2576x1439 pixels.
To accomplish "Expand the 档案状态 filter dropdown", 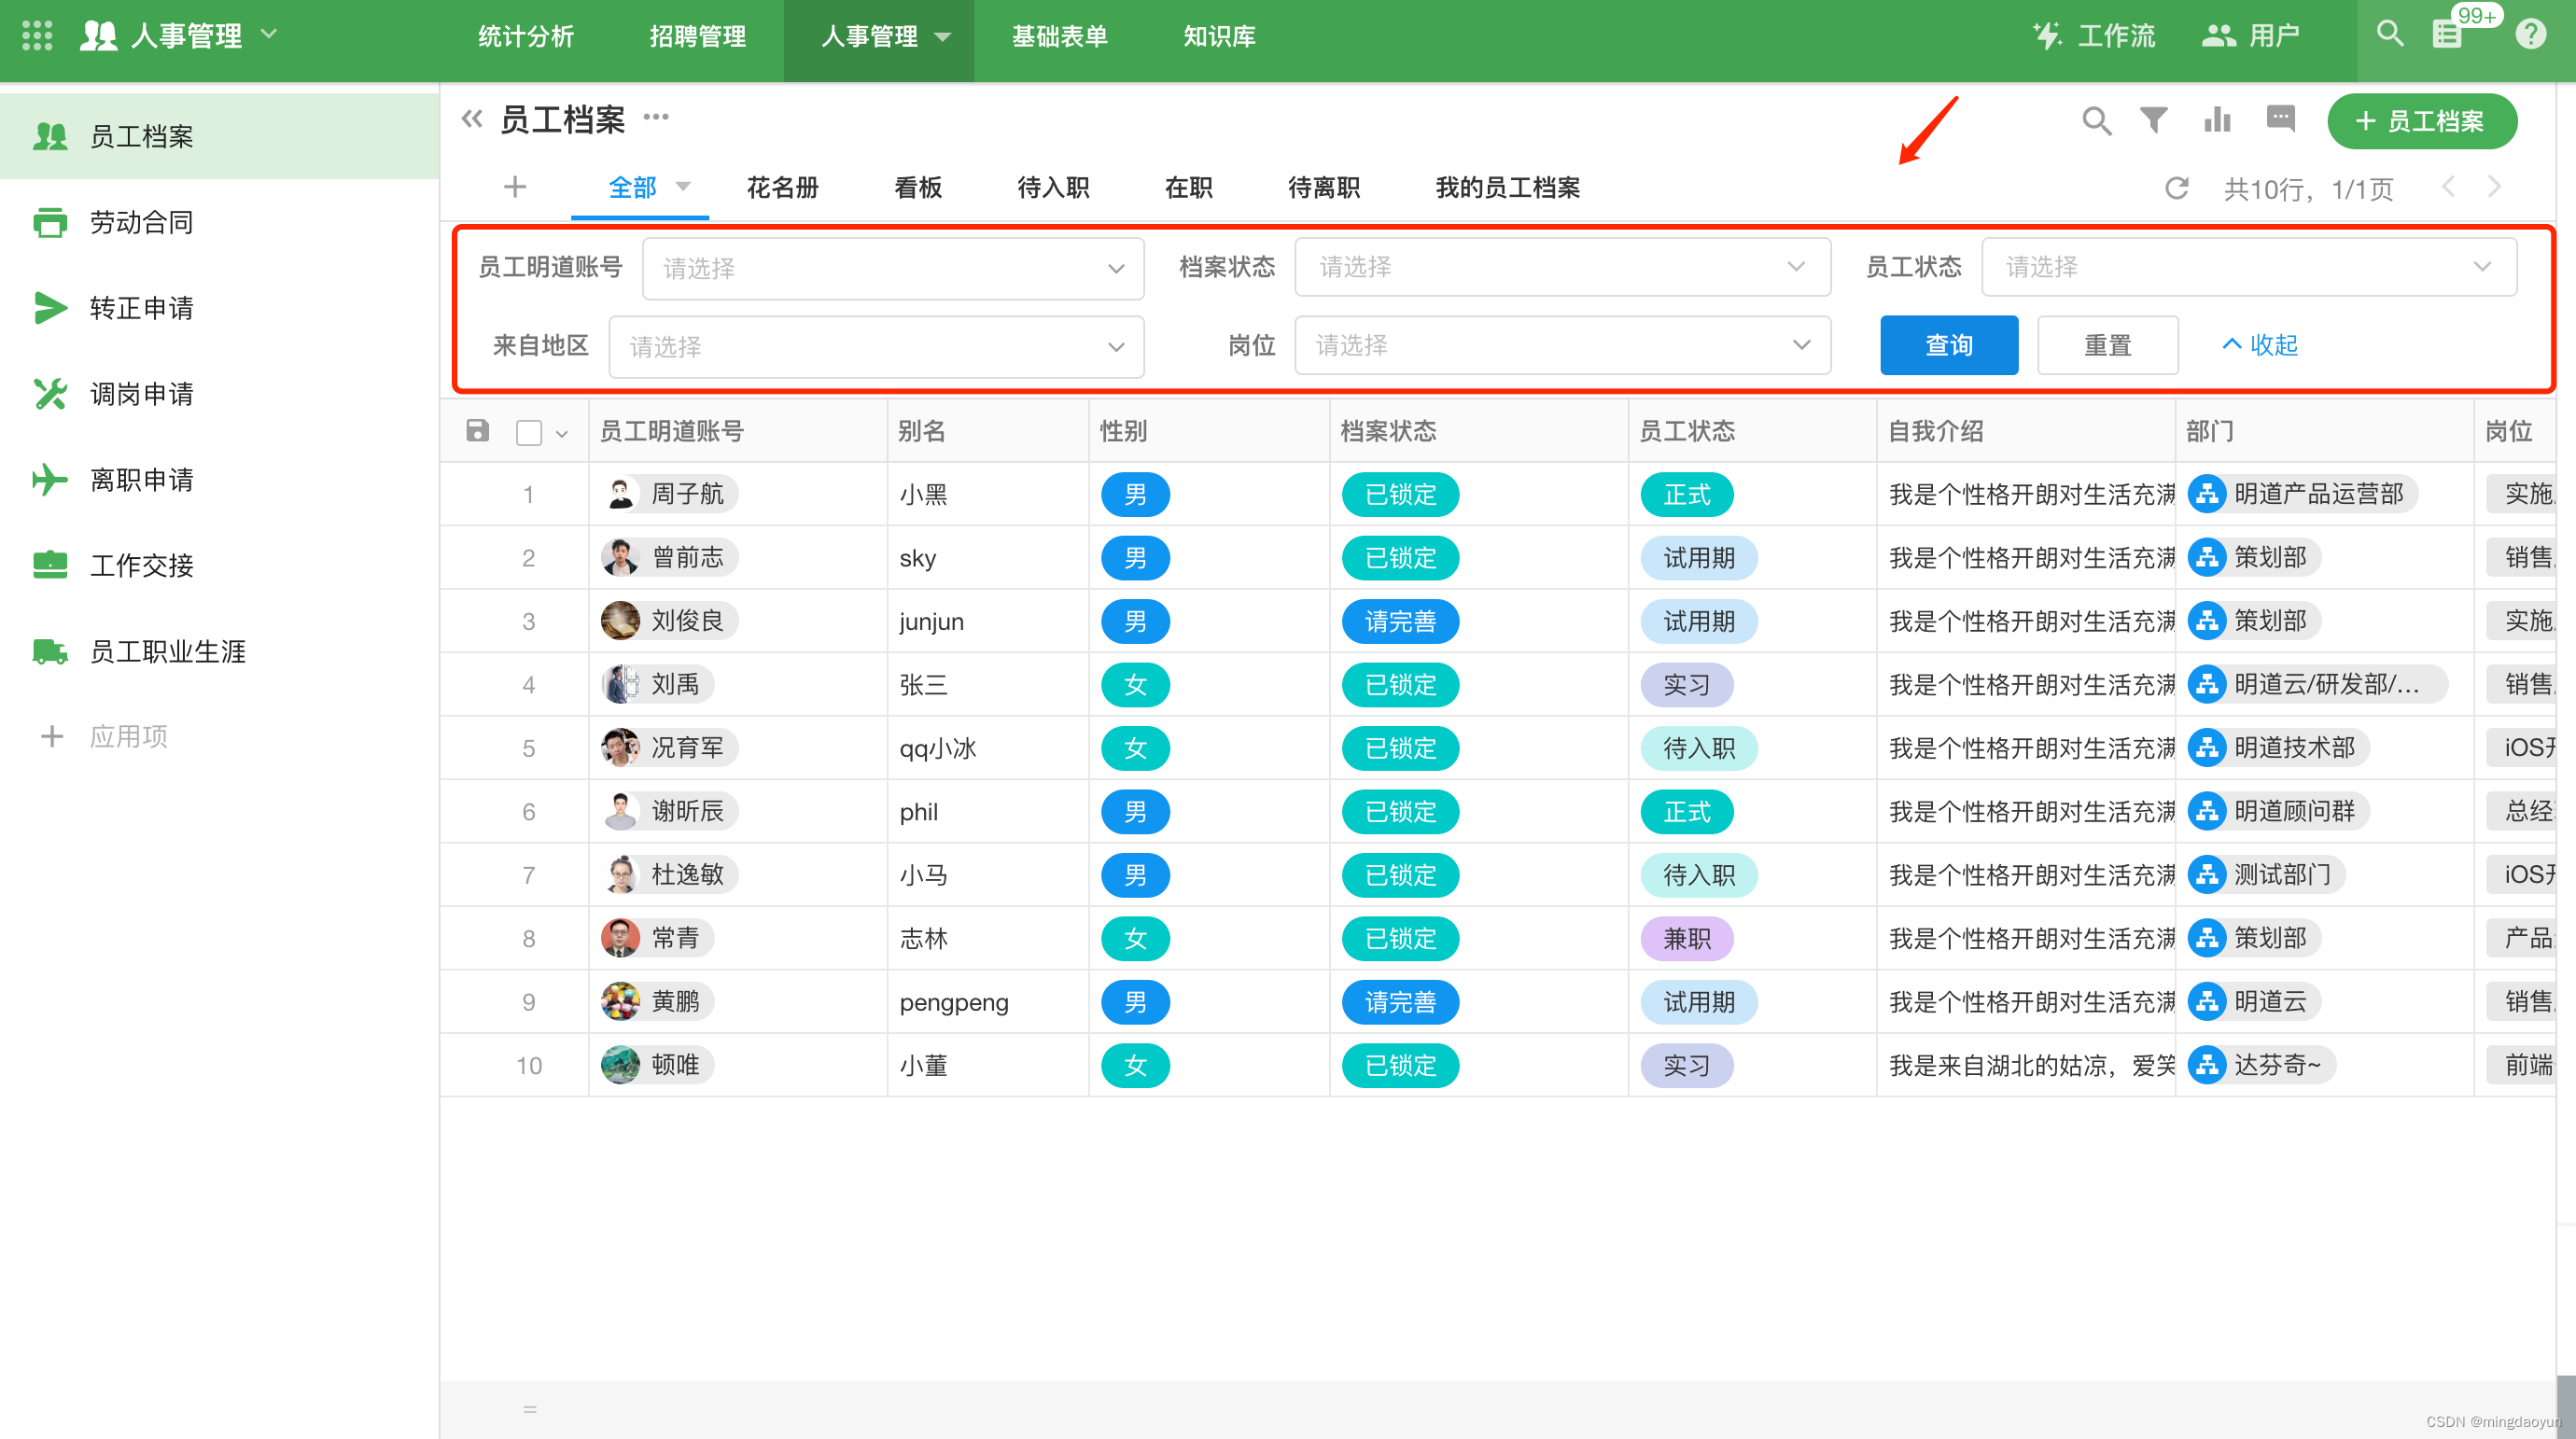I will pyautogui.click(x=1562, y=267).
